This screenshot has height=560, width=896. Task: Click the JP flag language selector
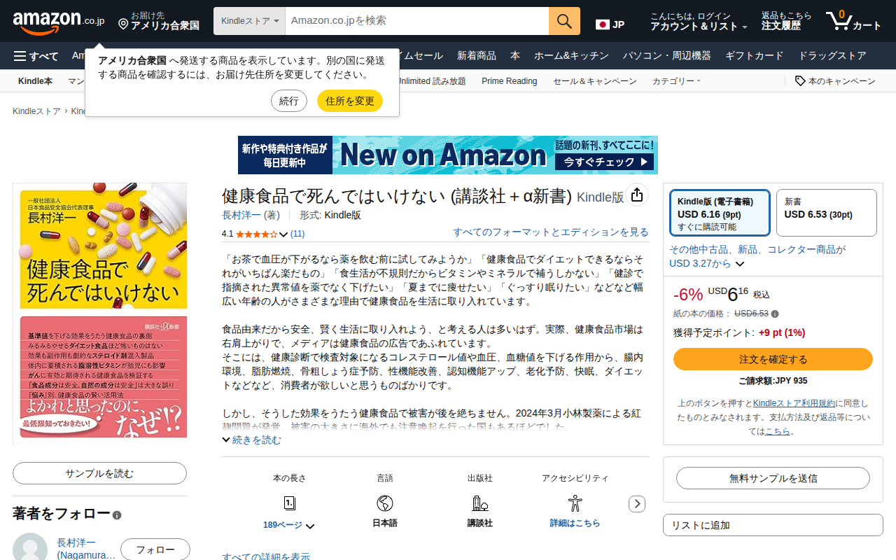(x=610, y=24)
